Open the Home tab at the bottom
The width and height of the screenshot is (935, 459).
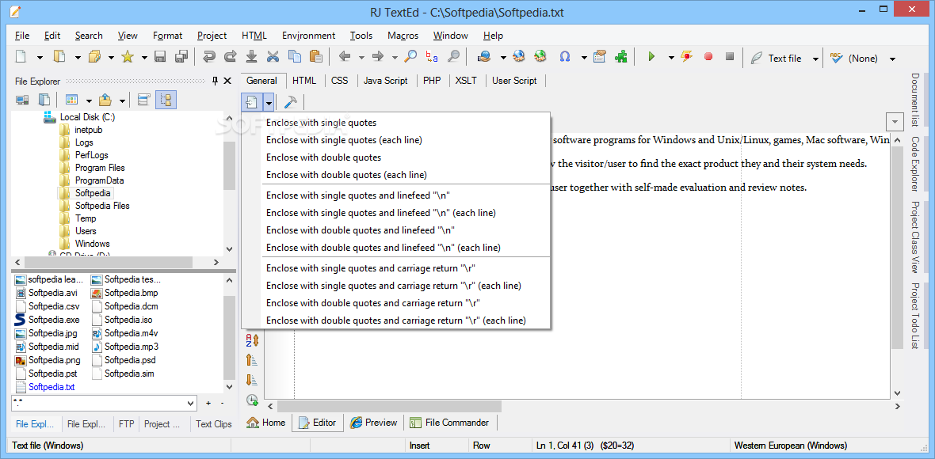pos(265,423)
